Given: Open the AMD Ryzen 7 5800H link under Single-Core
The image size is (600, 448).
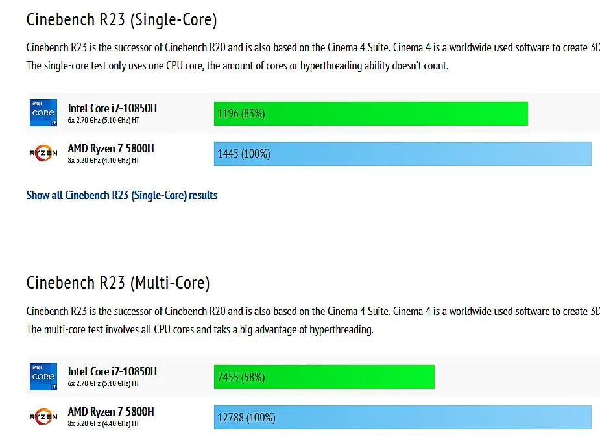Looking at the screenshot, I should 111,148.
